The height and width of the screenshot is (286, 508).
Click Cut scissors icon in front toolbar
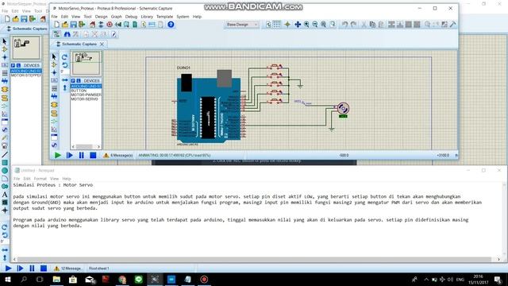pos(364,25)
